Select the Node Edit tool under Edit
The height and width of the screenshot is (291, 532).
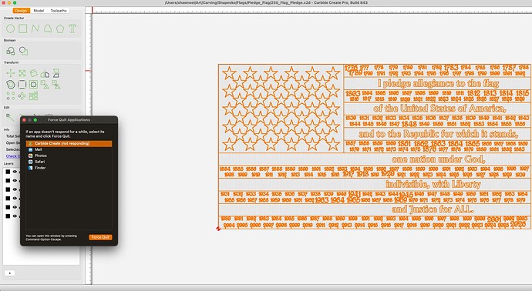coord(10,118)
